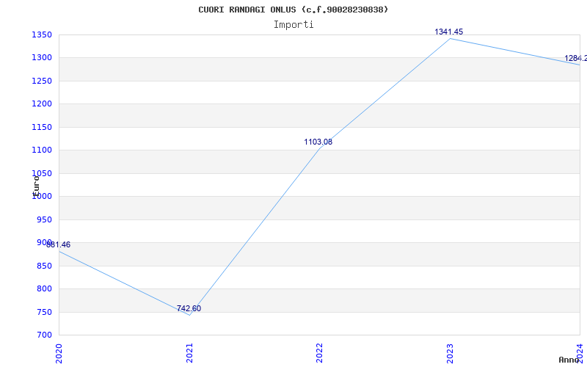This screenshot has height=367, width=587.
Task: Click the 881.46 data point label
Action: coord(59,245)
